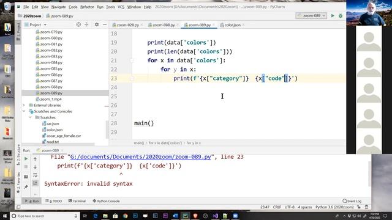
Task: Collapse Scratches and Consoles node
Action: tap(24, 111)
